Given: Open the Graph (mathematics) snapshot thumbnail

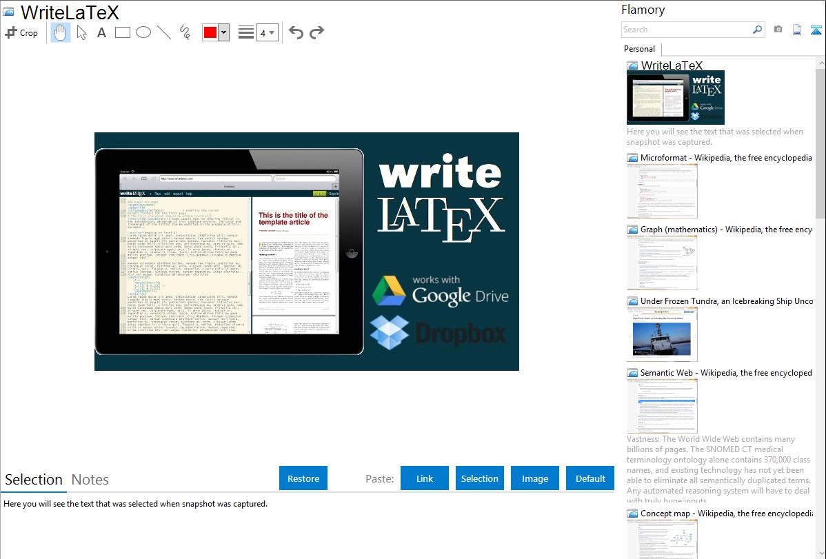Looking at the screenshot, I should 662,263.
